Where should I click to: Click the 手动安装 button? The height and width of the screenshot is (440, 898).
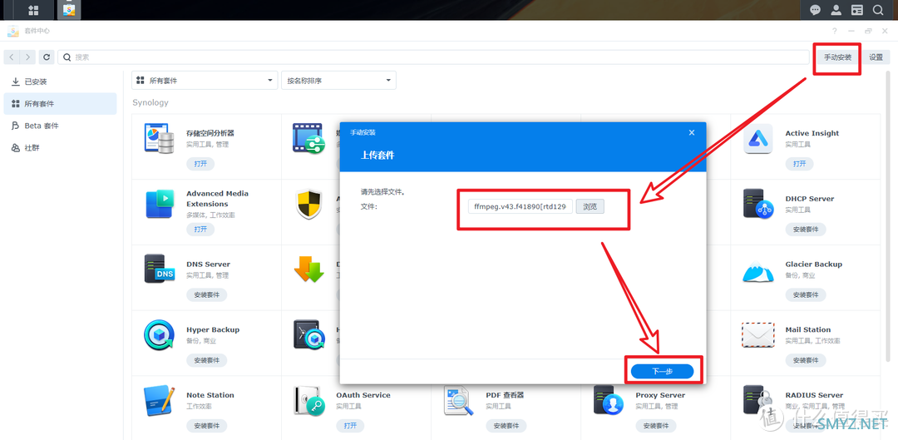(837, 57)
